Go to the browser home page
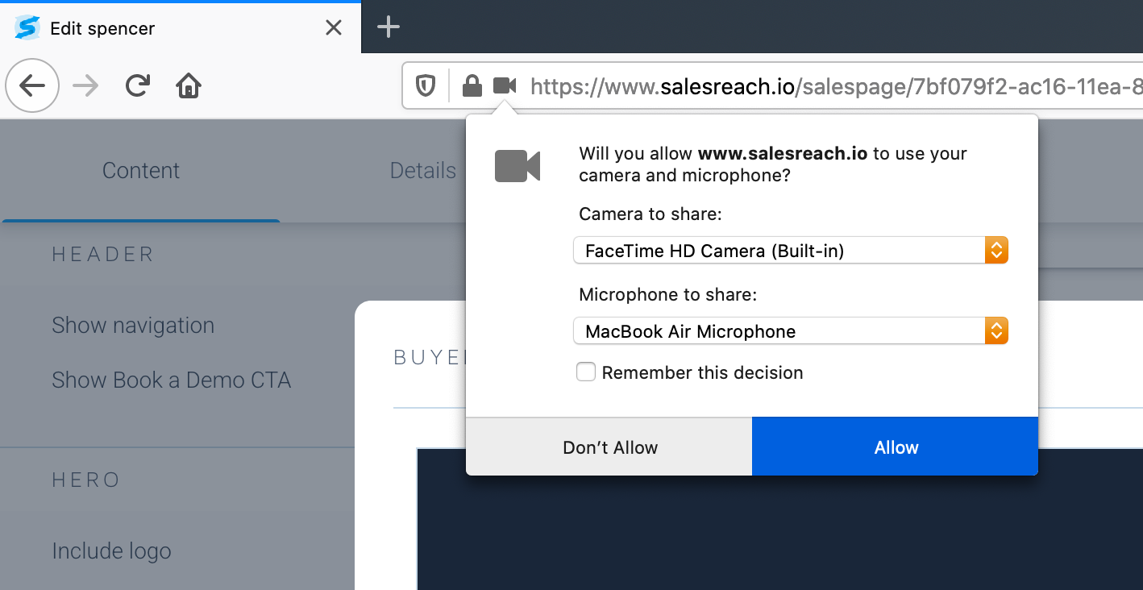The width and height of the screenshot is (1143, 590). click(x=188, y=85)
